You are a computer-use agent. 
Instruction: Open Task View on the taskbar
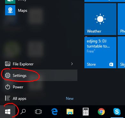click(38, 112)
